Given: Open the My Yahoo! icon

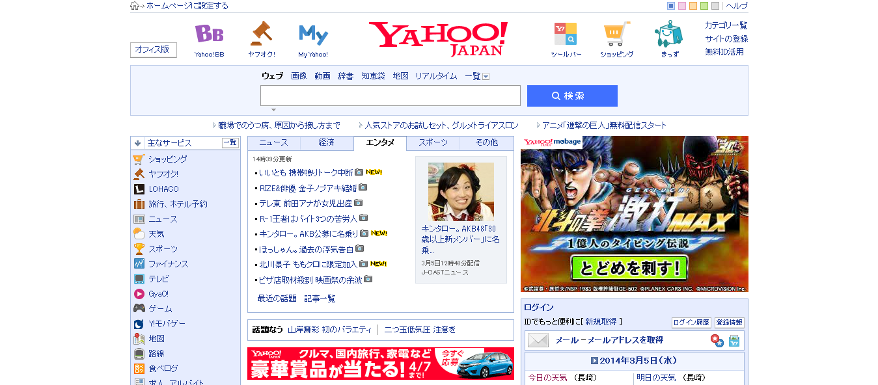Looking at the screenshot, I should [313, 34].
